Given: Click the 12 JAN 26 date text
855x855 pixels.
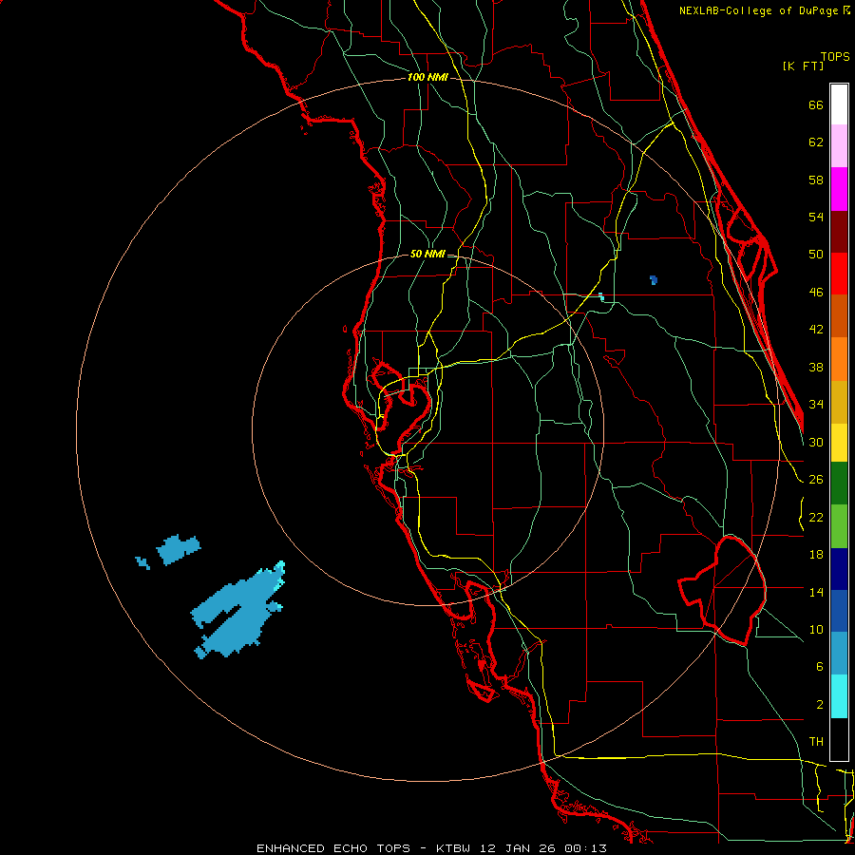Looking at the screenshot, I should pos(517,848).
